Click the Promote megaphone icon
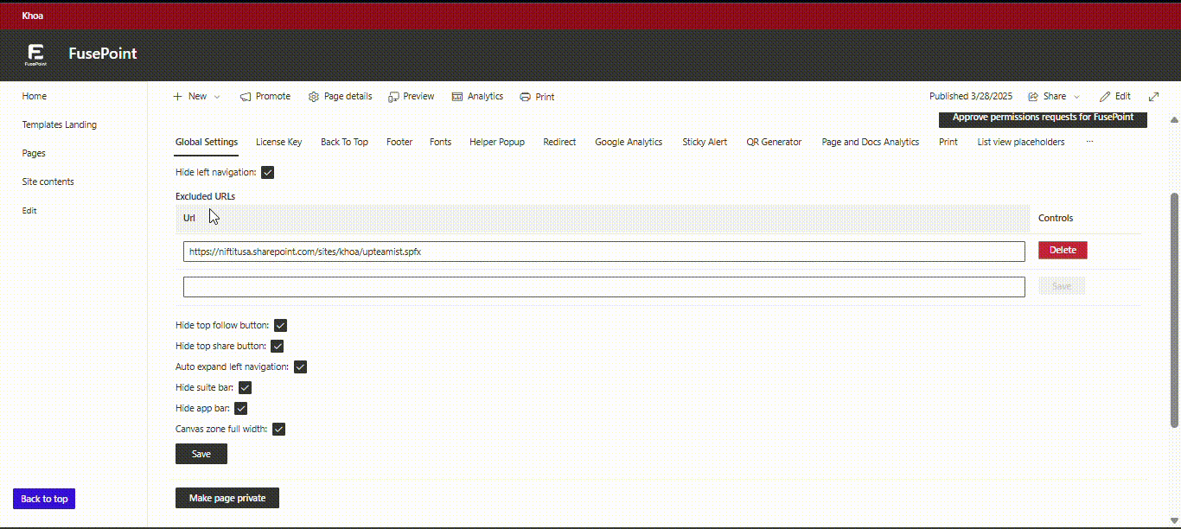1181x529 pixels. coord(246,97)
